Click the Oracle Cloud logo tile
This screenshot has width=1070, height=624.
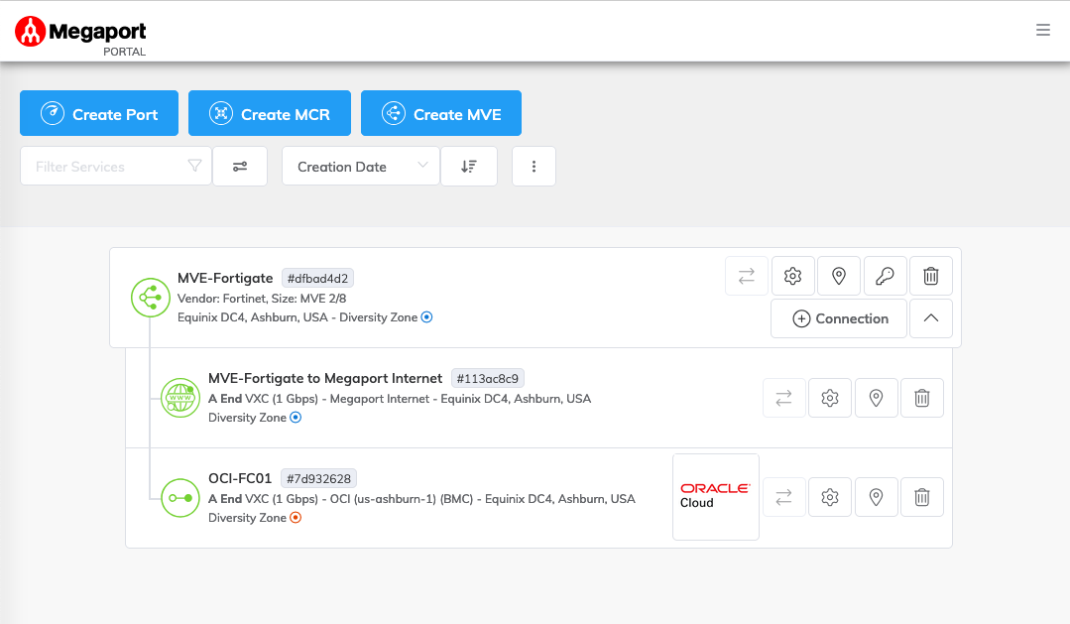tap(716, 497)
